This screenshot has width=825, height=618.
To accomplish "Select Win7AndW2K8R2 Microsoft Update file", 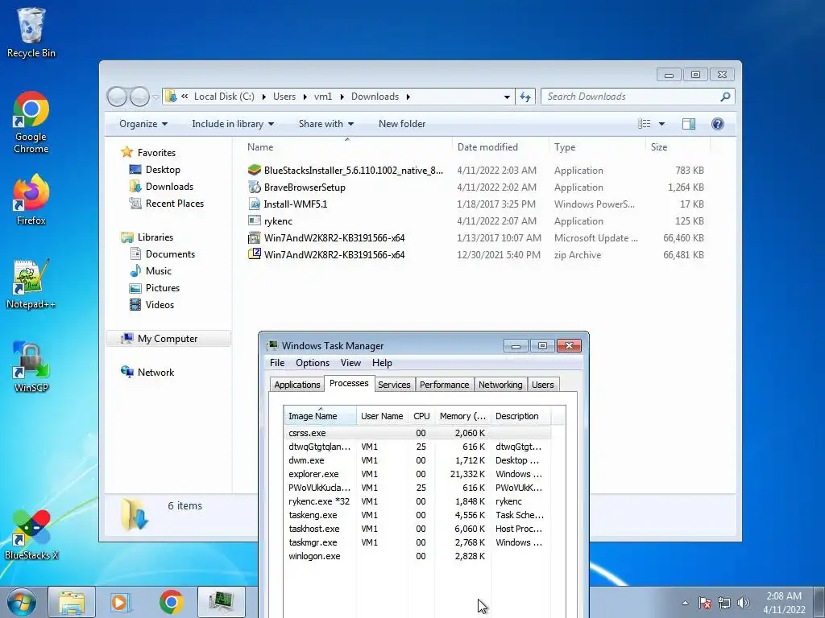I will tap(476, 238).
